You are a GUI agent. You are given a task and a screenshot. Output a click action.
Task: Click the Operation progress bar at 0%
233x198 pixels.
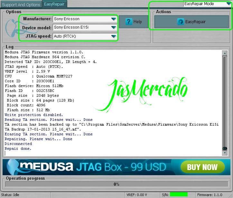click(x=116, y=184)
